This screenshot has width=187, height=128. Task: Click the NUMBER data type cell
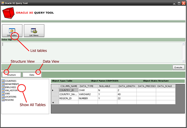pos(88,98)
